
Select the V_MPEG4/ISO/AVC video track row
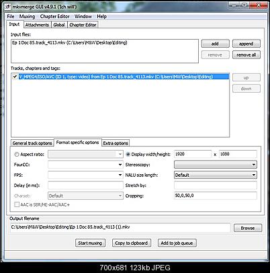tap(124, 77)
